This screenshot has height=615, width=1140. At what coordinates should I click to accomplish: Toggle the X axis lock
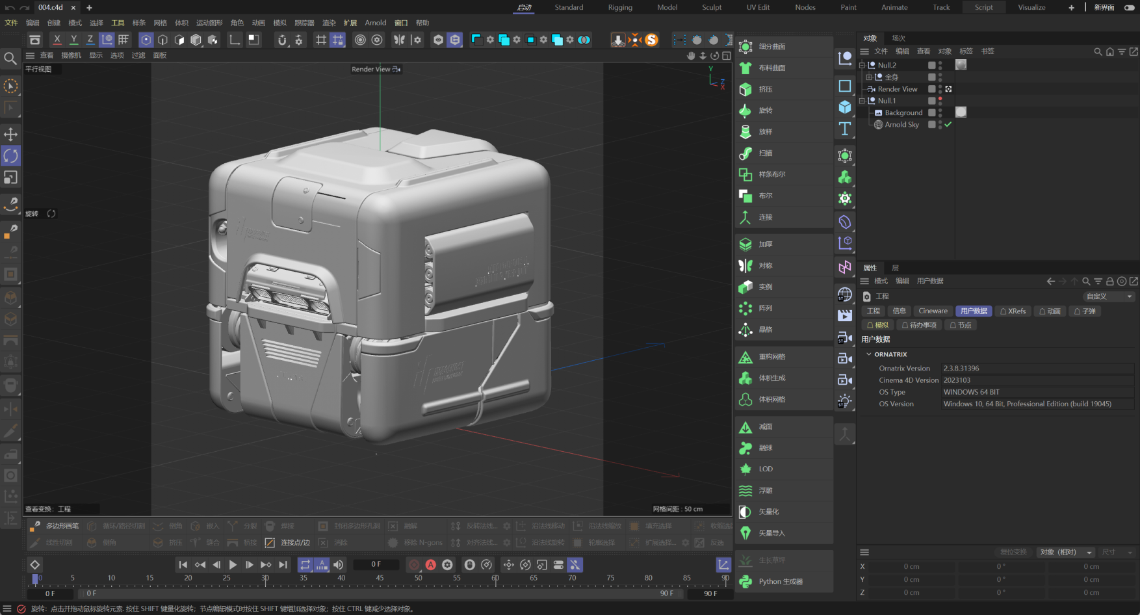click(x=57, y=40)
